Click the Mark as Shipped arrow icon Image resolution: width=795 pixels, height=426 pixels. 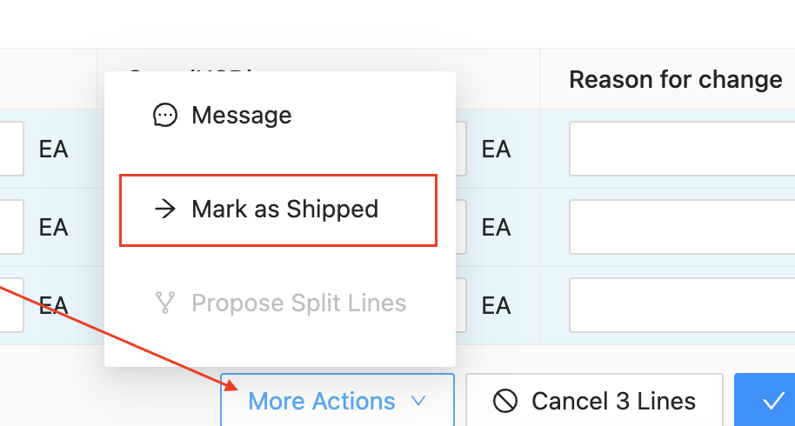click(164, 209)
